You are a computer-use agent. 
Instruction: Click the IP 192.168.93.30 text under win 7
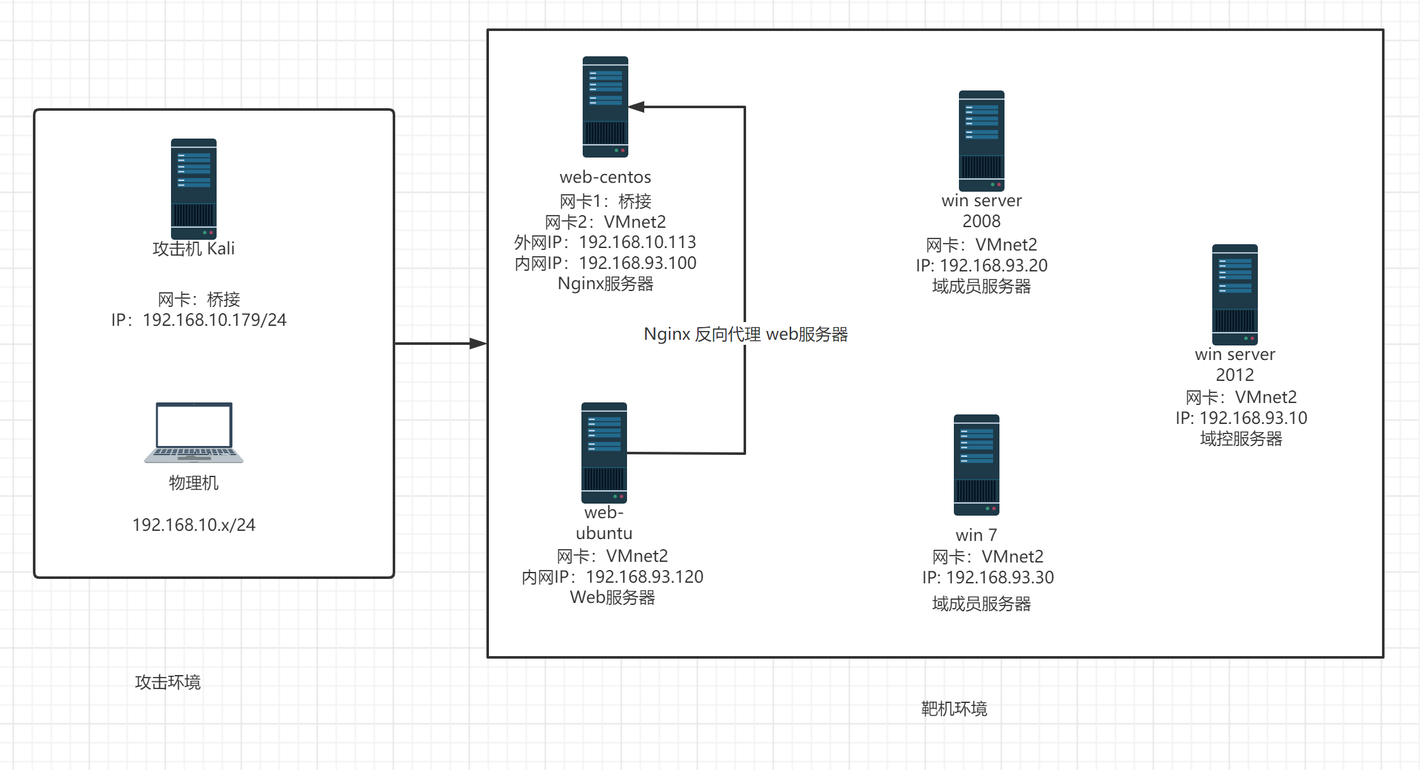click(987, 578)
